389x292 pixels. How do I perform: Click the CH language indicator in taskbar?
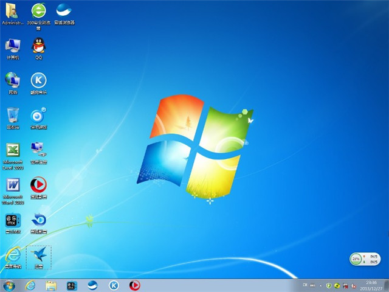305,285
